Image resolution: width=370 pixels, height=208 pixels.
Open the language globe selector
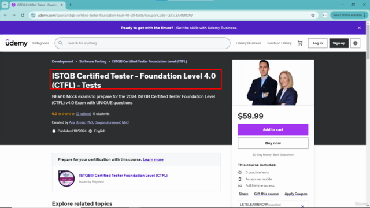356,43
